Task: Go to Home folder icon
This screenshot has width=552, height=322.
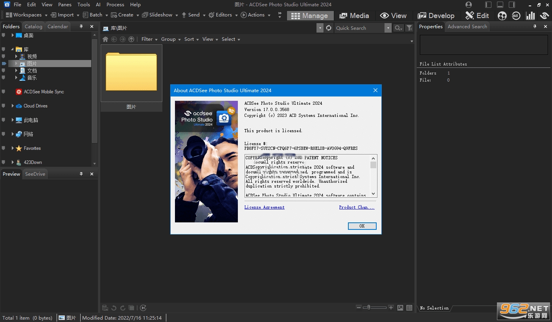Action: 105,39
